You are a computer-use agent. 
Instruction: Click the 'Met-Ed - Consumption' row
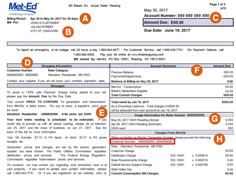pos(172,87)
